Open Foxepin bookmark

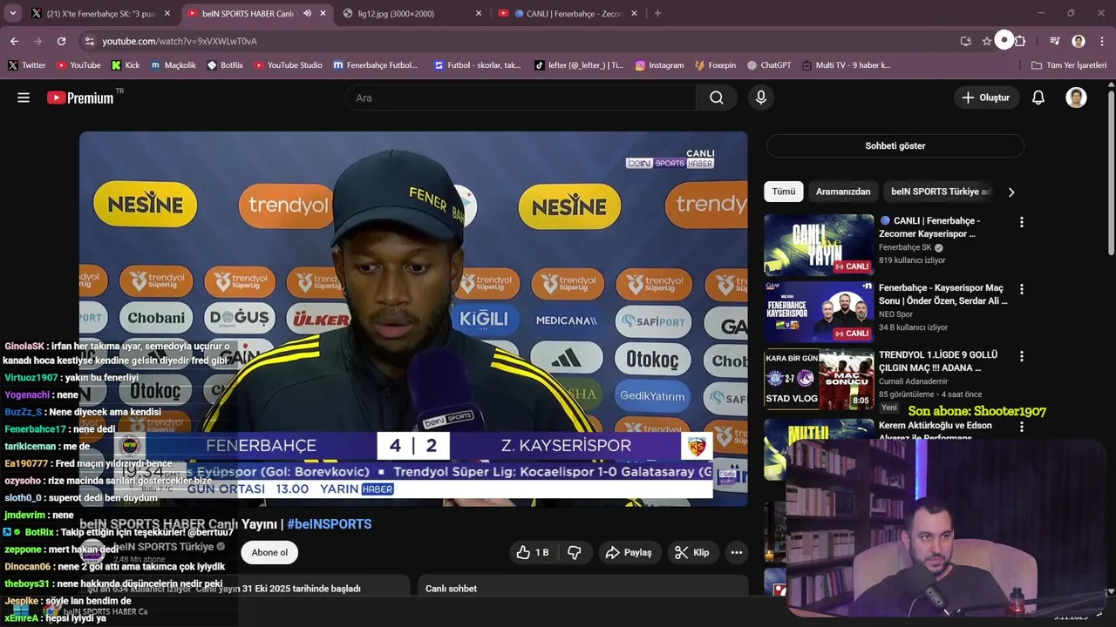715,65
